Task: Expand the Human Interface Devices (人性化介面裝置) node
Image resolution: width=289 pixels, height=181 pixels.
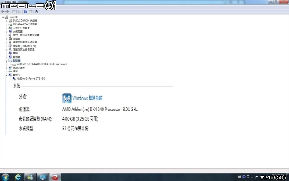Action: [x=7, y=28]
